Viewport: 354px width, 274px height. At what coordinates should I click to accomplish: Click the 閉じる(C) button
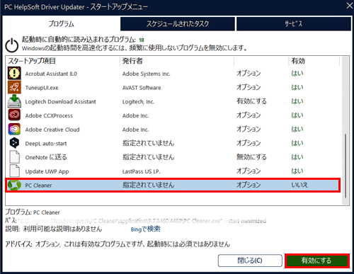point(250,261)
